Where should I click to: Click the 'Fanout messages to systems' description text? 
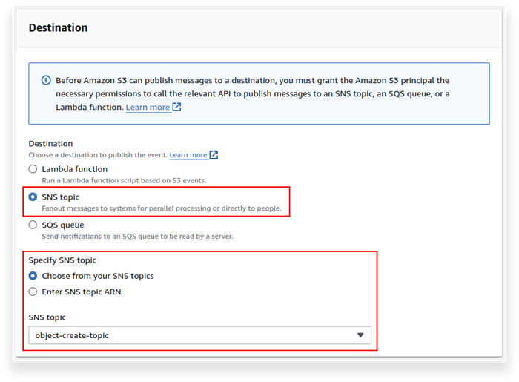click(162, 208)
